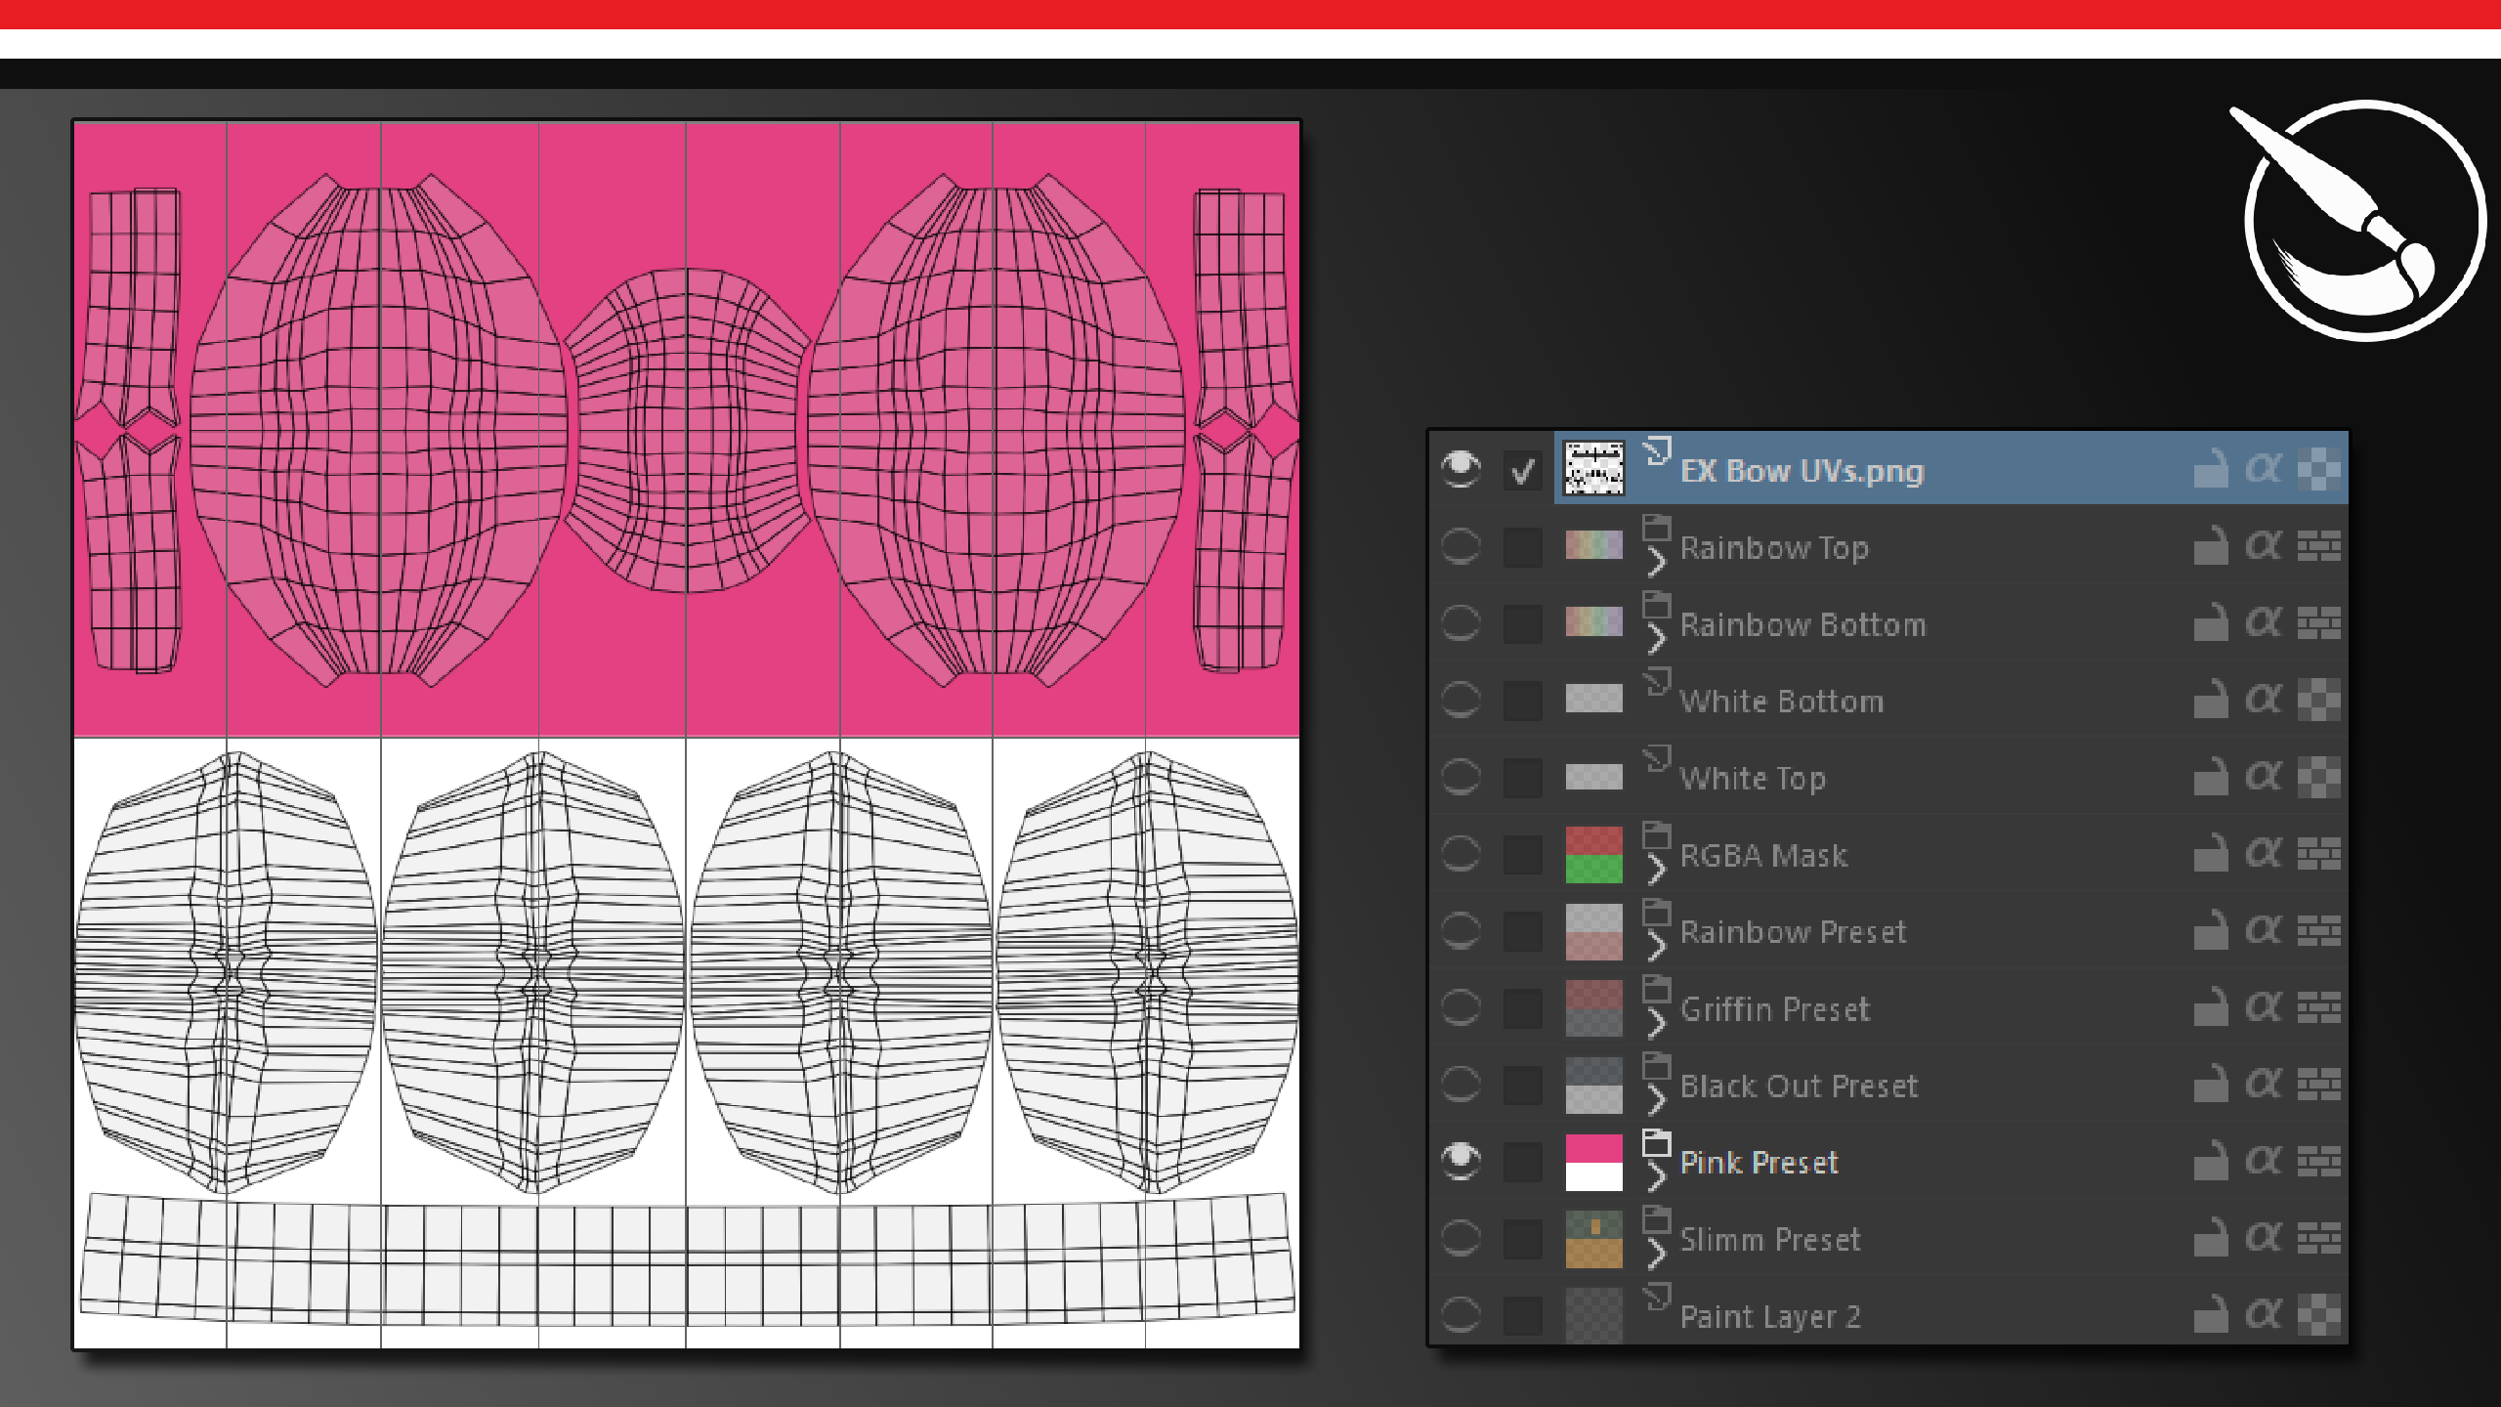
Task: Click the RGBA Mask red-green thumbnail
Action: tap(1593, 855)
